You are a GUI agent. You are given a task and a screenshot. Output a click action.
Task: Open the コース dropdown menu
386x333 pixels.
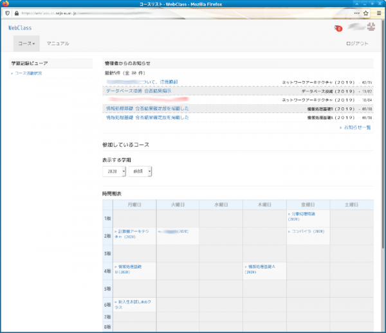point(26,44)
